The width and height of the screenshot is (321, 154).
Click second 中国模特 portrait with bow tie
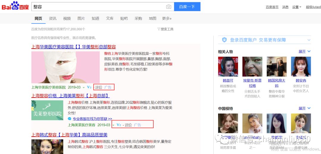pyautogui.click(x=252, y=123)
